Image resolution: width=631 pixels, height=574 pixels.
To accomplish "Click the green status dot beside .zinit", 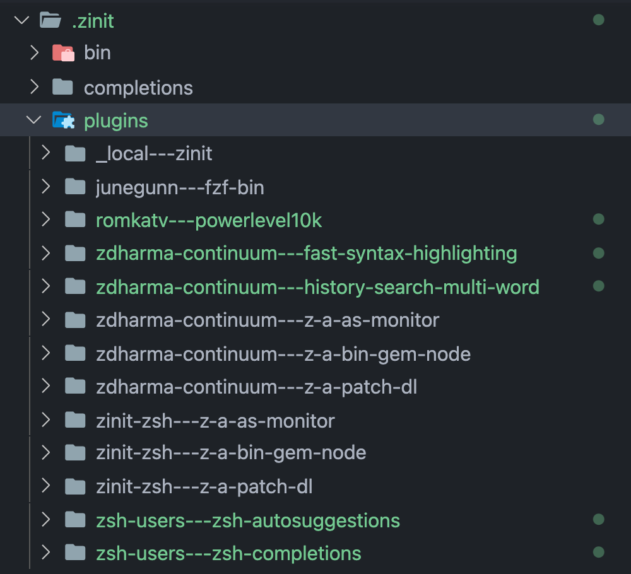I will pyautogui.click(x=598, y=20).
